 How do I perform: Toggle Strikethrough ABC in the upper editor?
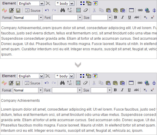(137, 17)
